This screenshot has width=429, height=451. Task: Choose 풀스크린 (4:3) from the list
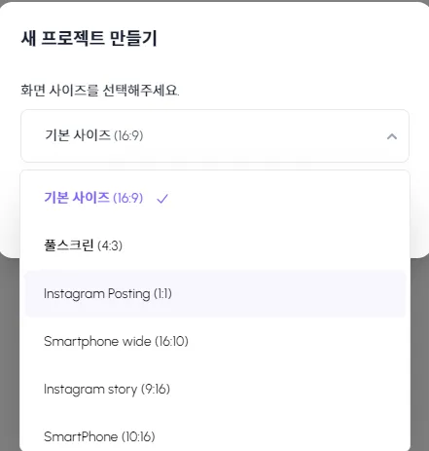215,245
